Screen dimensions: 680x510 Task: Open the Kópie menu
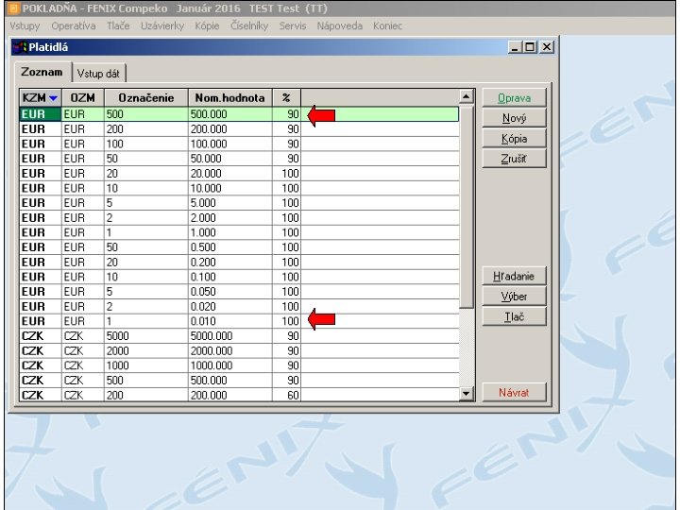(207, 26)
